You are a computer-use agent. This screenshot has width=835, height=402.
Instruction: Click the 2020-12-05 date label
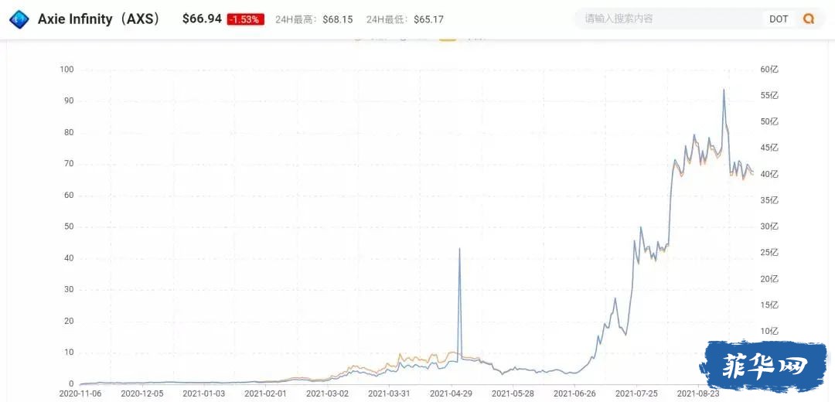[143, 394]
